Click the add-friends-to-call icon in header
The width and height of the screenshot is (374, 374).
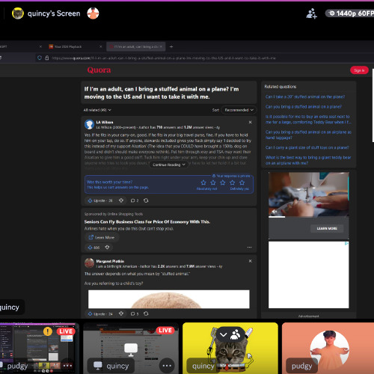click(x=311, y=13)
